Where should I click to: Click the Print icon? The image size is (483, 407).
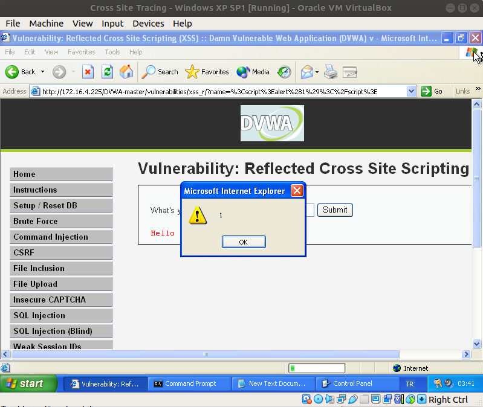(331, 72)
